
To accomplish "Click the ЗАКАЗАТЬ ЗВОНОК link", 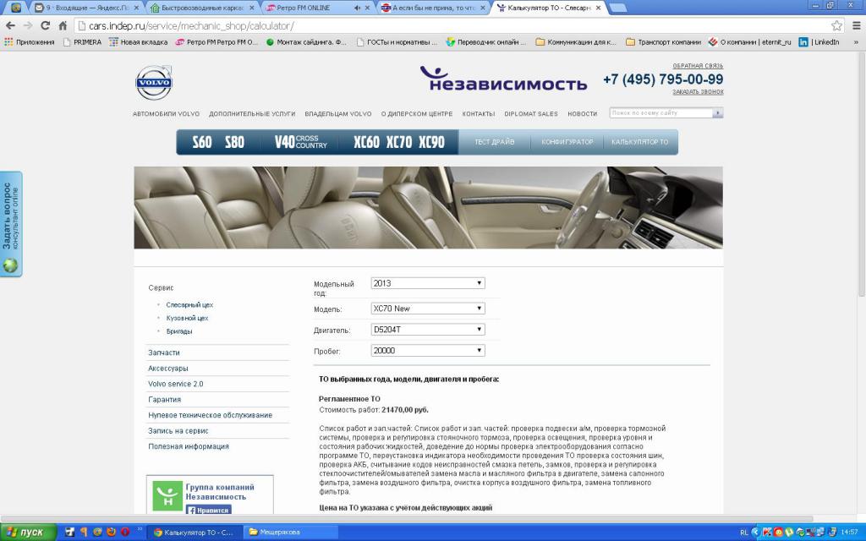I will [698, 91].
